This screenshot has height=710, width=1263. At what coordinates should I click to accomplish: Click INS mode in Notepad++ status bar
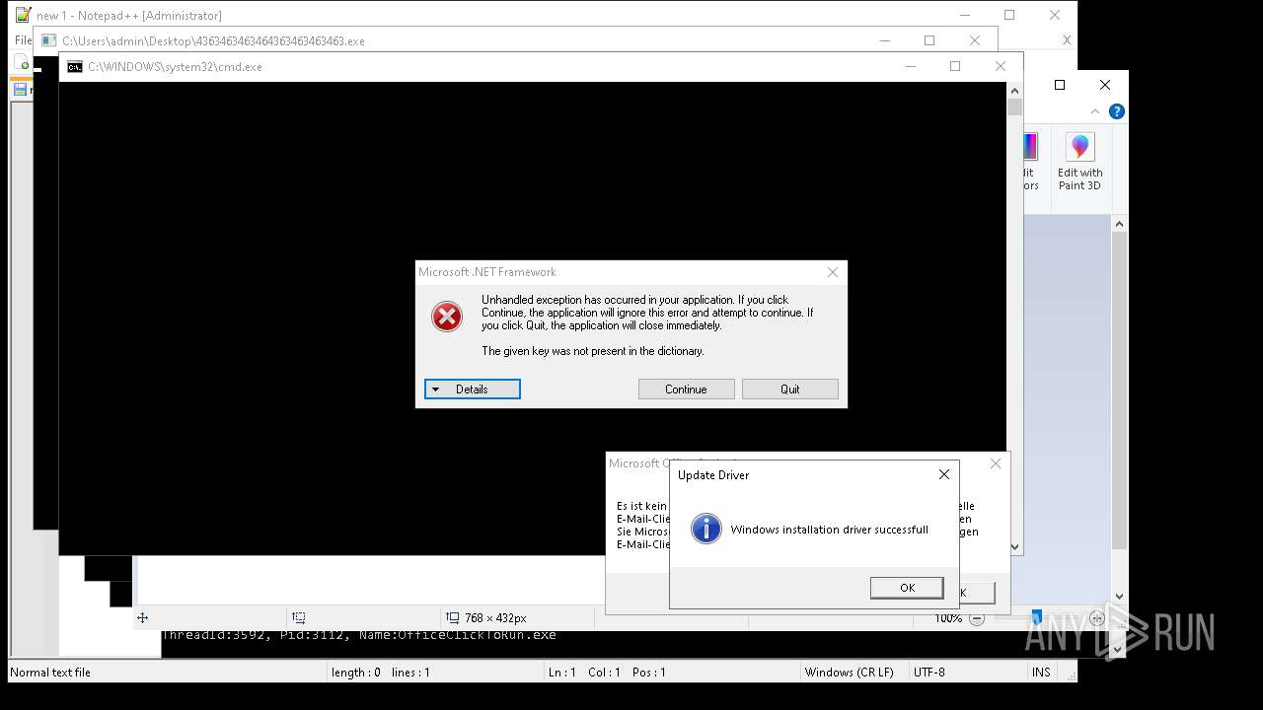(1041, 673)
